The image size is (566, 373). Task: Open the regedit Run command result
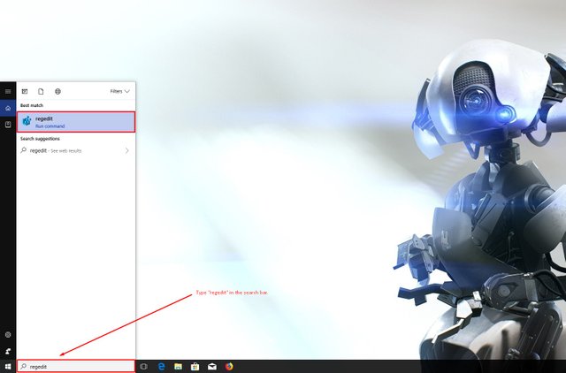[76, 122]
